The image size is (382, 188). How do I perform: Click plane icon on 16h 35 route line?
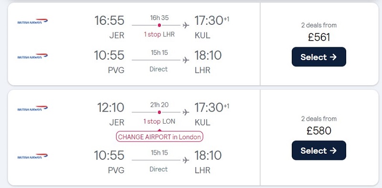tap(186, 25)
